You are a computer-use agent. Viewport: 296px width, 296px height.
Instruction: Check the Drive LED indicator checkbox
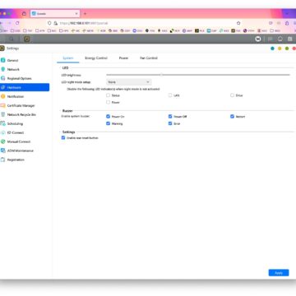point(232,95)
